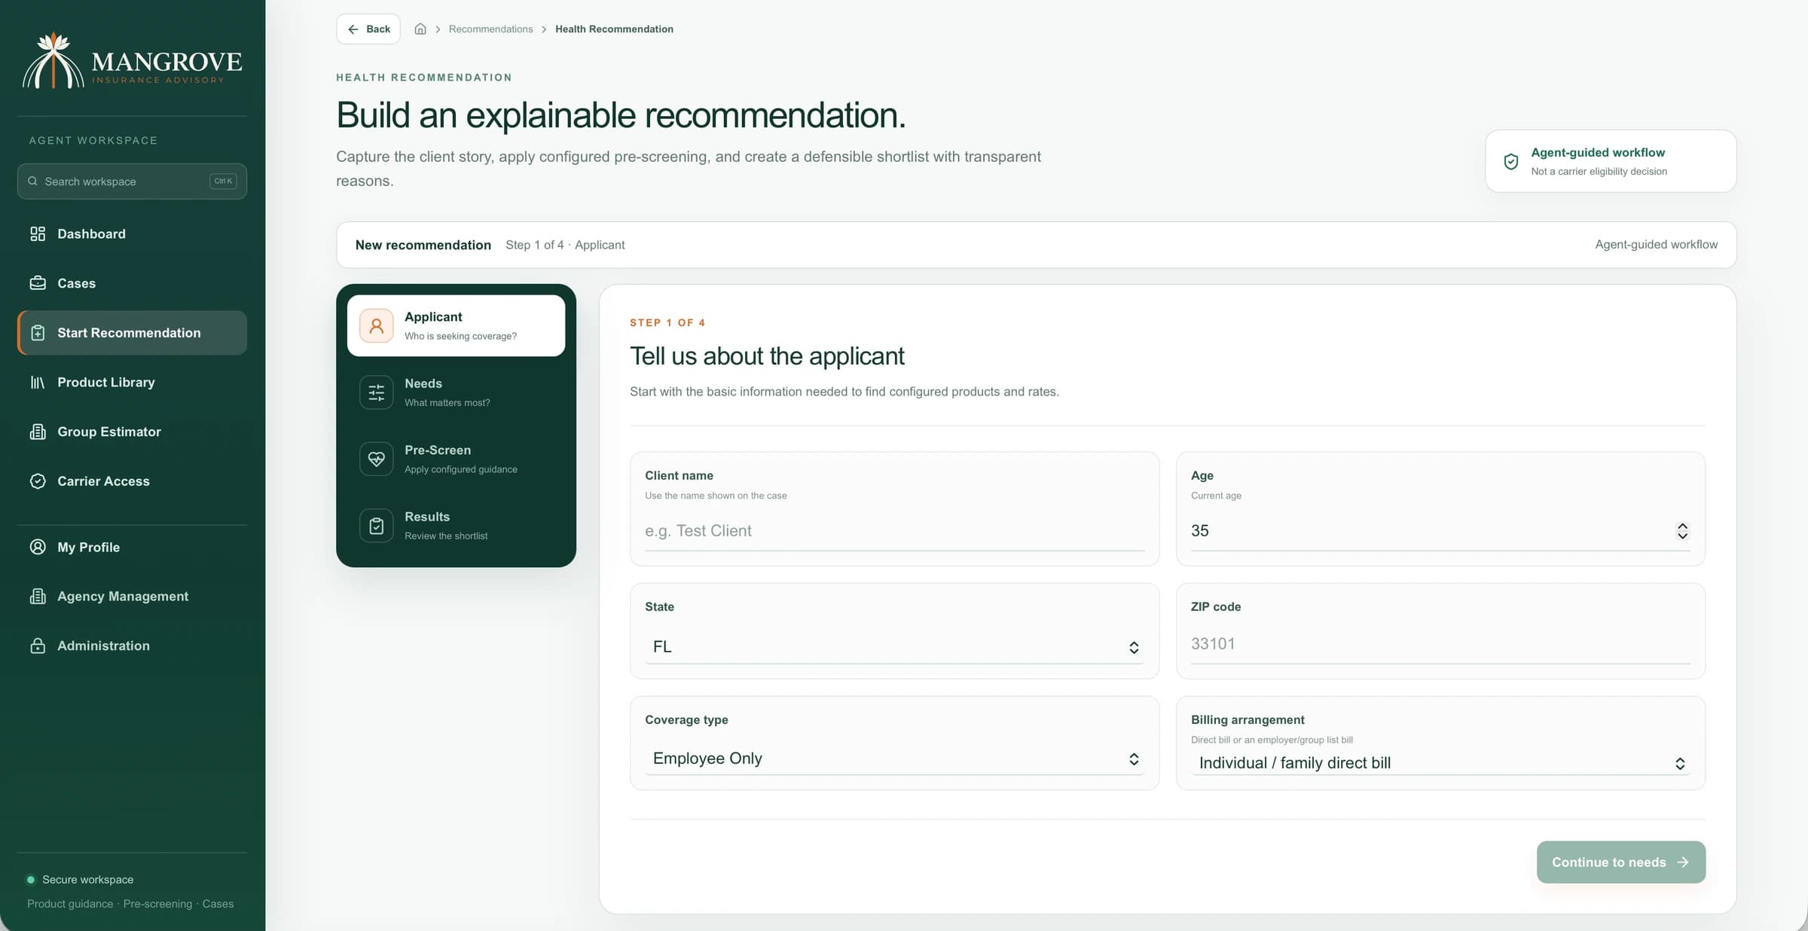Screen dimensions: 1808x931
Task: Open Dashboard in the sidebar
Action: click(132, 234)
